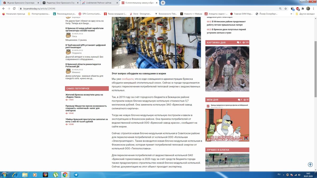Click the scroll-to-top arrow button
The width and height of the screenshot is (317, 178).
click(x=310, y=164)
